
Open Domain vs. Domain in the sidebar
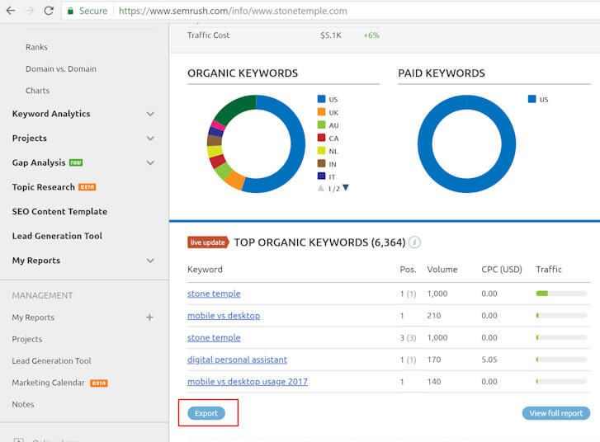[61, 68]
